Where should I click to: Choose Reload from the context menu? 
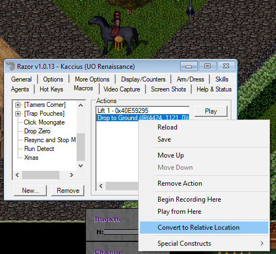click(x=204, y=127)
